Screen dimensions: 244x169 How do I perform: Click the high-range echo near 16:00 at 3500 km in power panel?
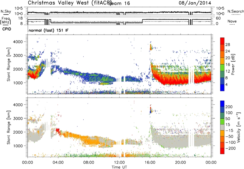[x=151, y=47]
